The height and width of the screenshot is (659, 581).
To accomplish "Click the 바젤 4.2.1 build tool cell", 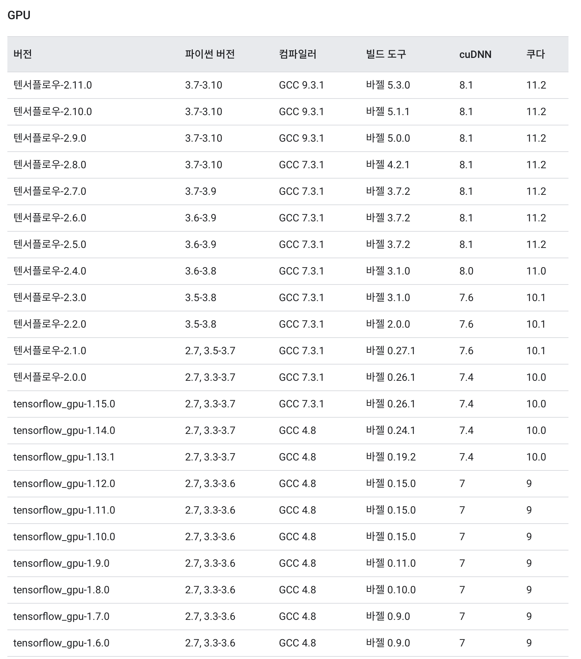I will click(388, 165).
